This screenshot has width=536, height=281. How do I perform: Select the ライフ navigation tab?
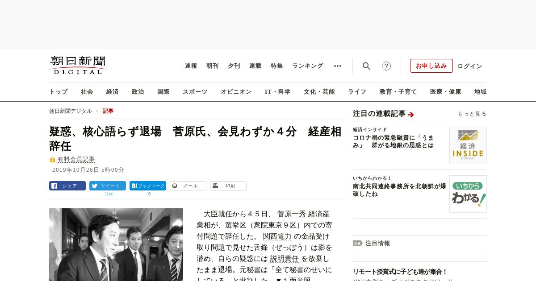click(357, 92)
